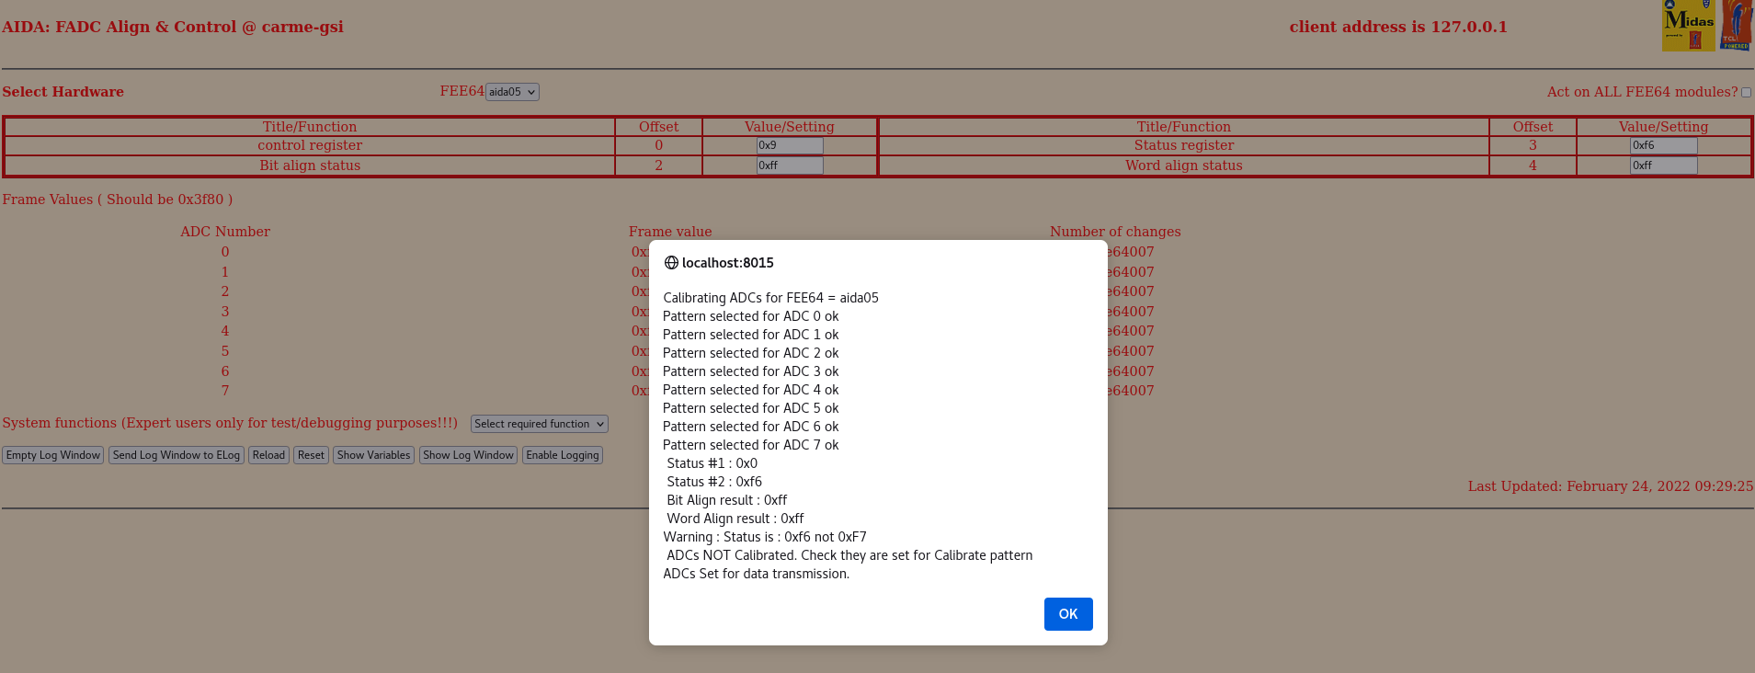Image resolution: width=1755 pixels, height=673 pixels.
Task: Click 'Calibrating ADCs for FEE64 = aida05' line
Action: pyautogui.click(x=771, y=298)
